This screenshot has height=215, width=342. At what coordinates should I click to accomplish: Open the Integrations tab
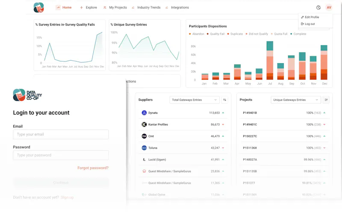177,7
